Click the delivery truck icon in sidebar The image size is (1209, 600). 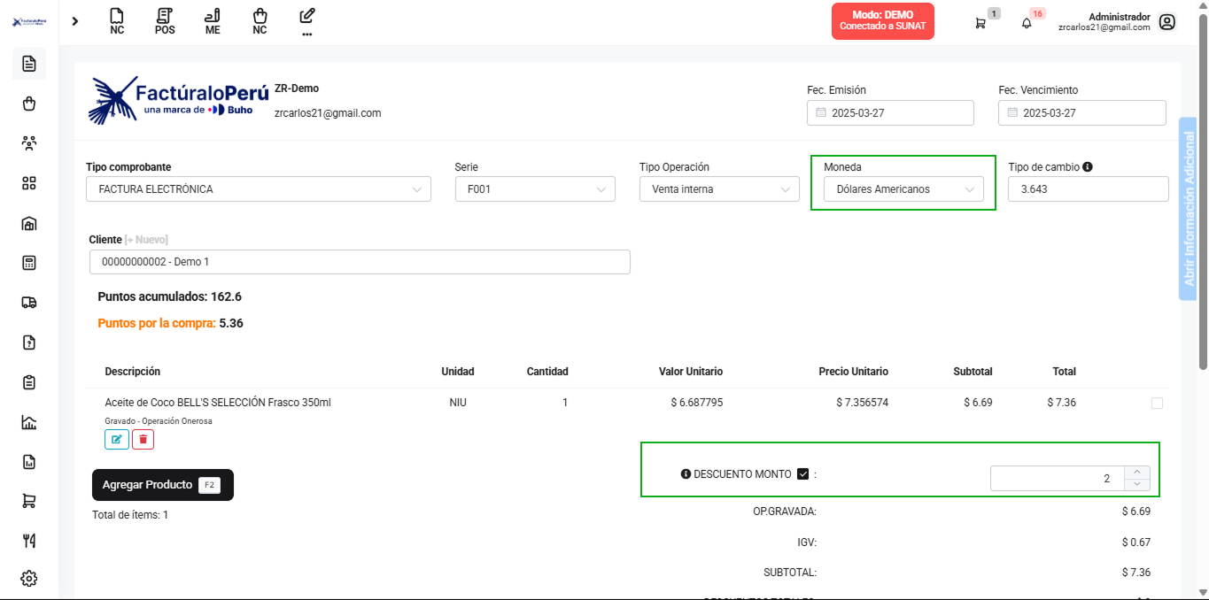pyautogui.click(x=29, y=302)
